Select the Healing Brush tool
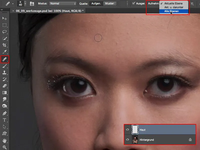Viewport: 200px width, 150px height. 4,59
